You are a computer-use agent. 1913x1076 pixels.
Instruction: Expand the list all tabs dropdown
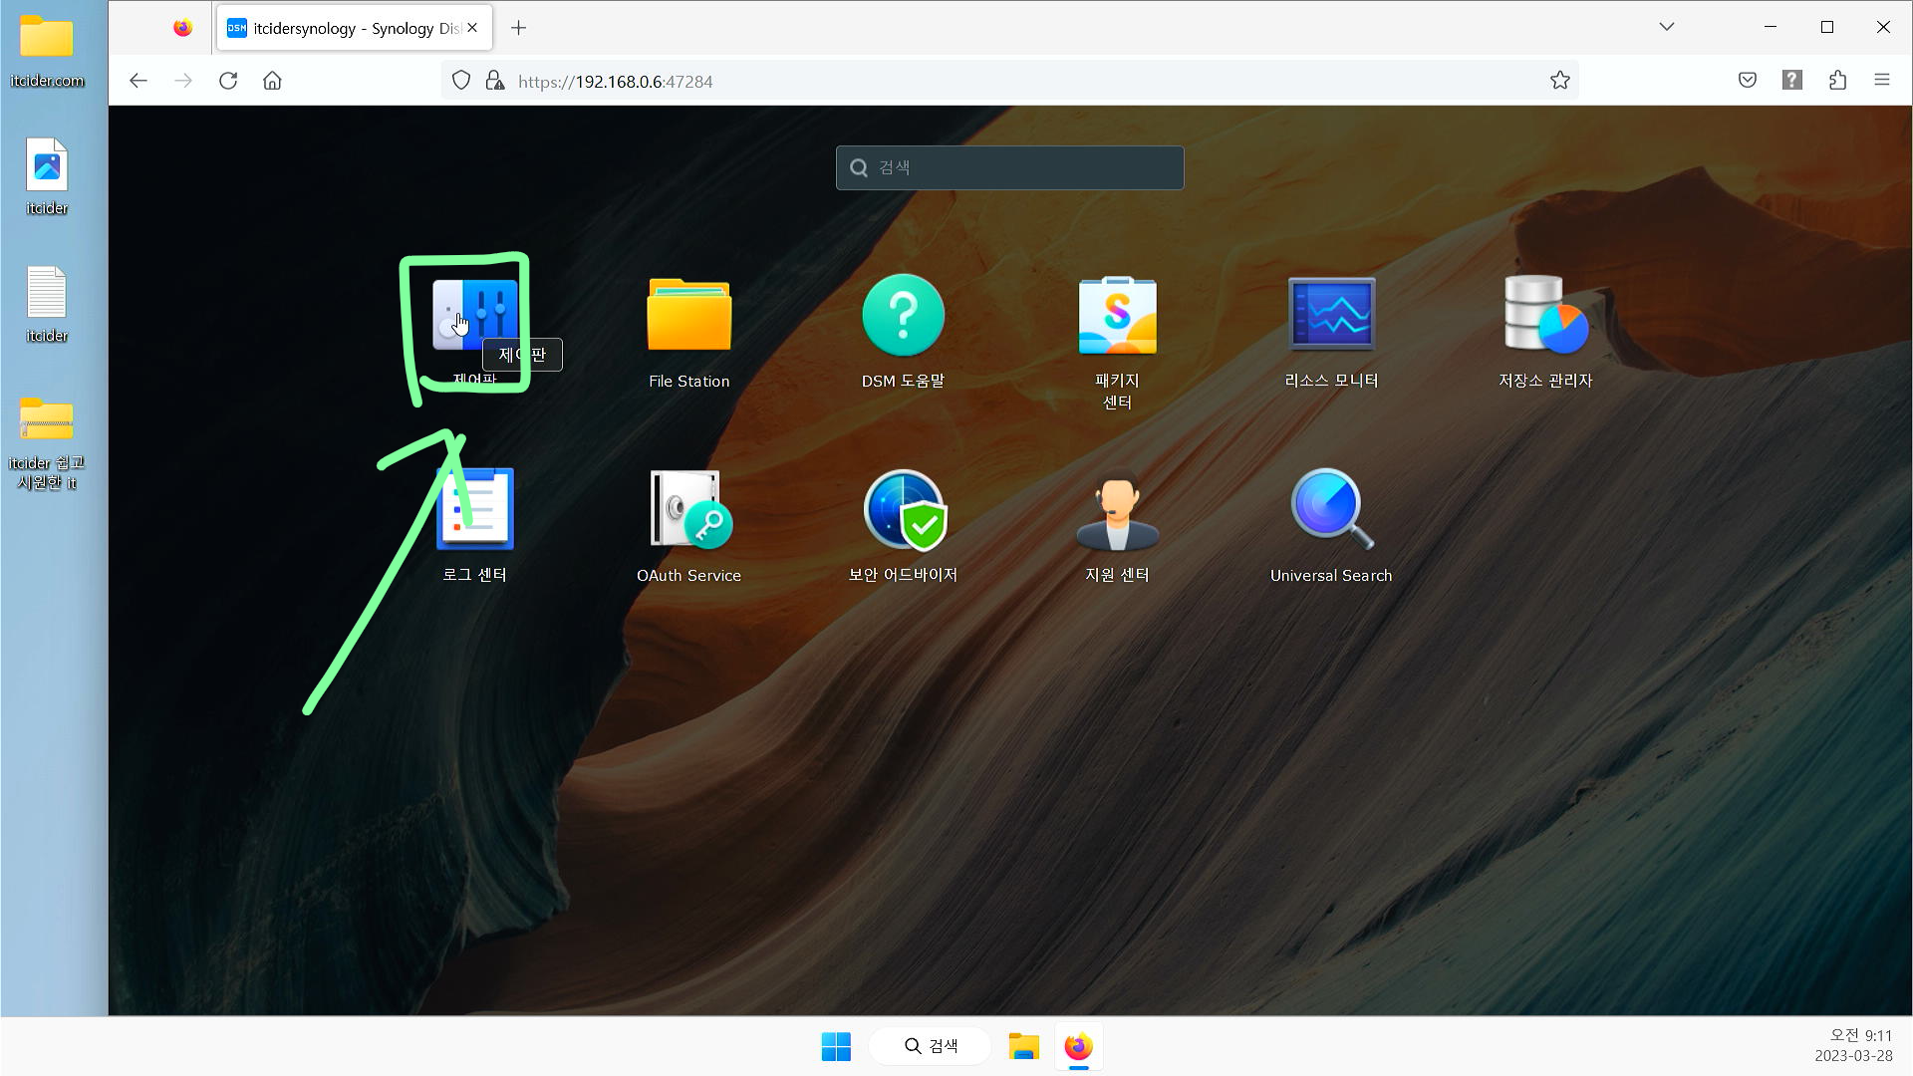1666,27
